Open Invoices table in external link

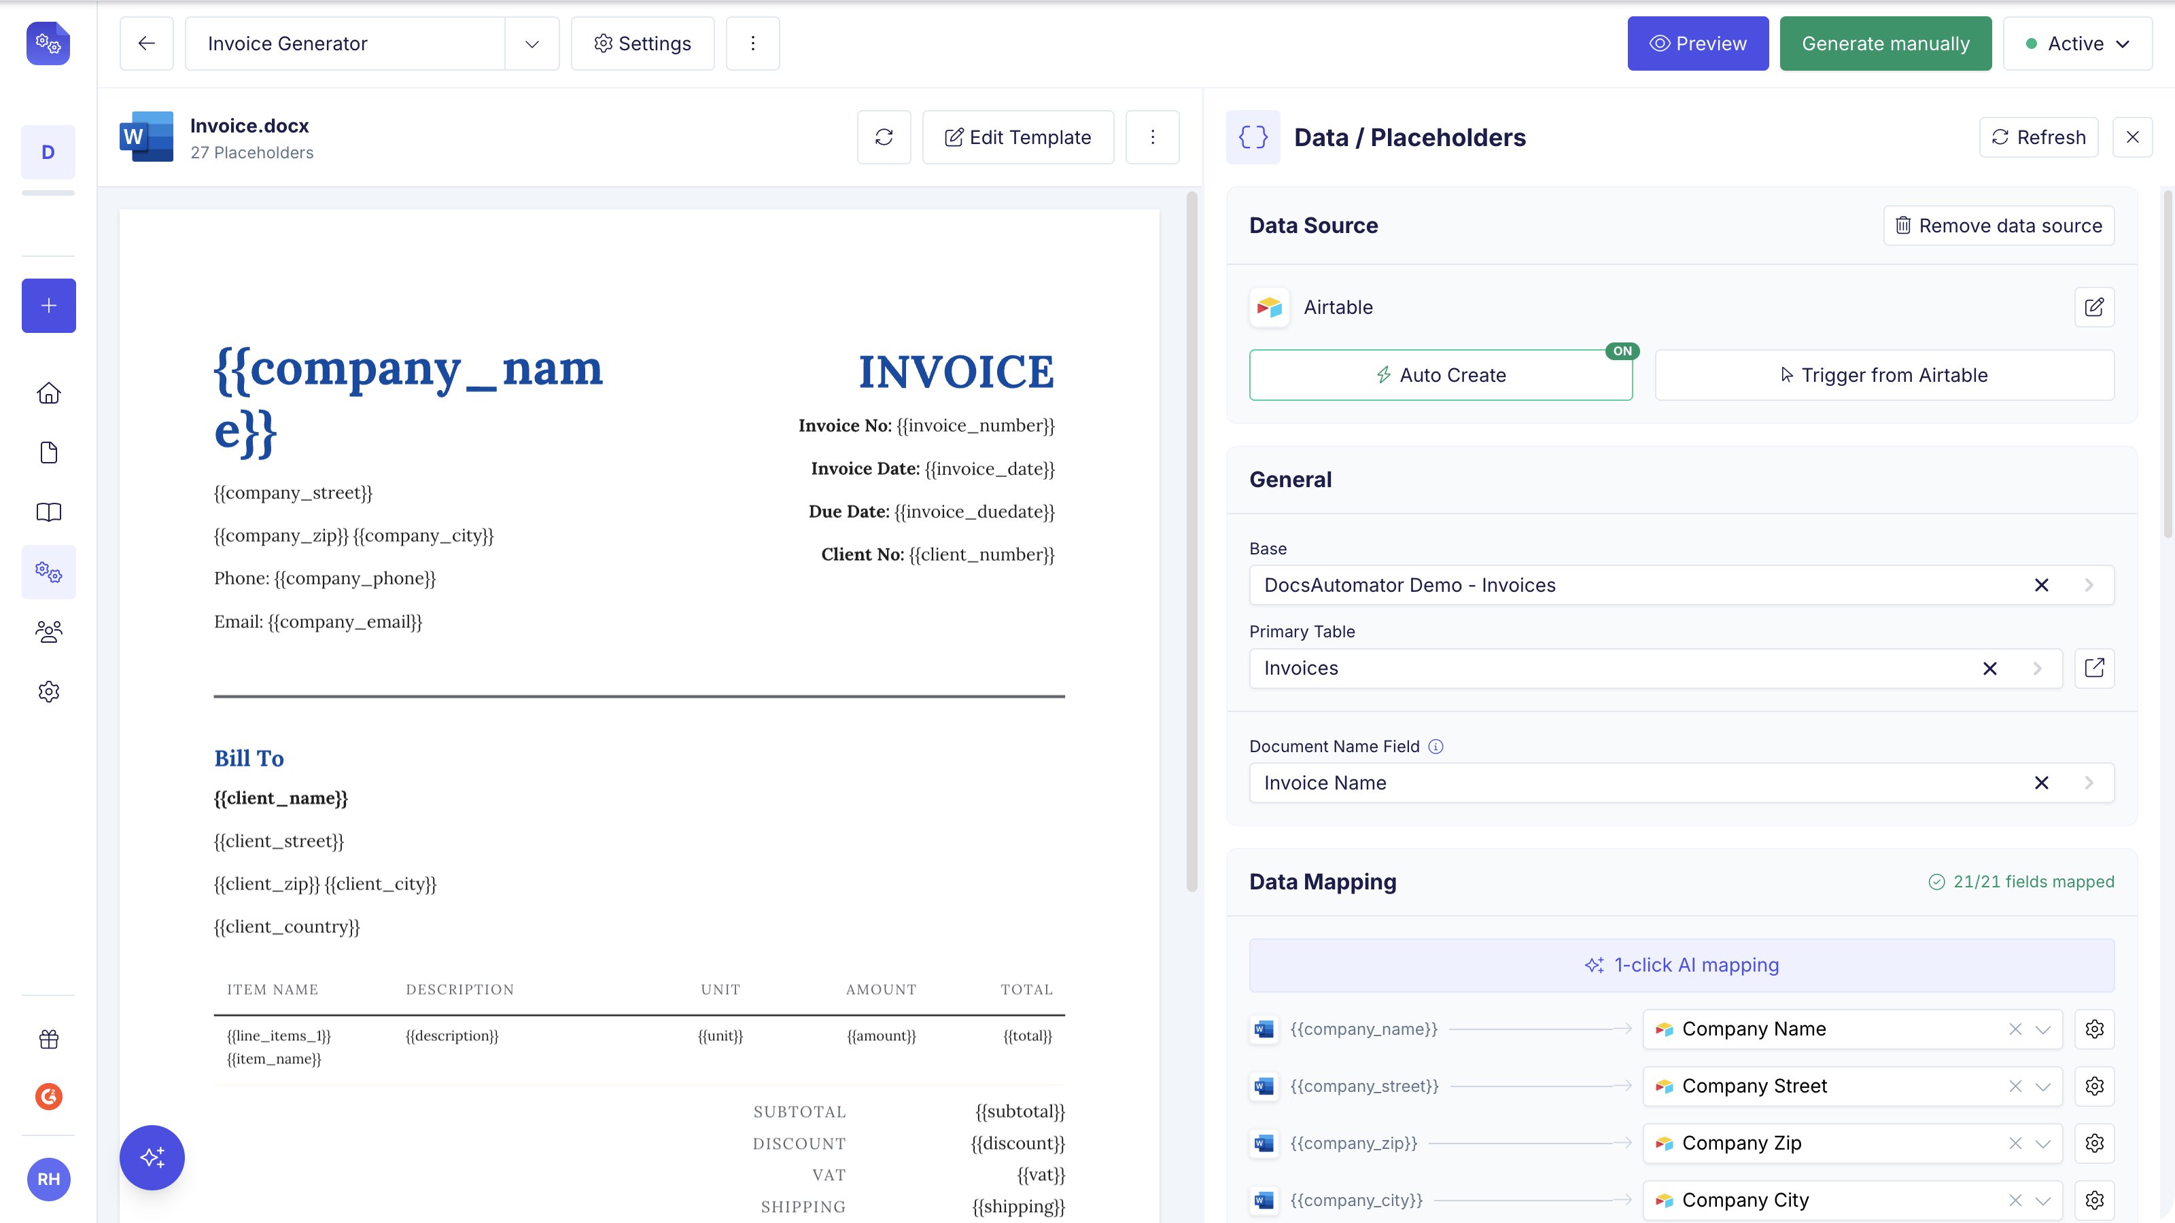2094,668
